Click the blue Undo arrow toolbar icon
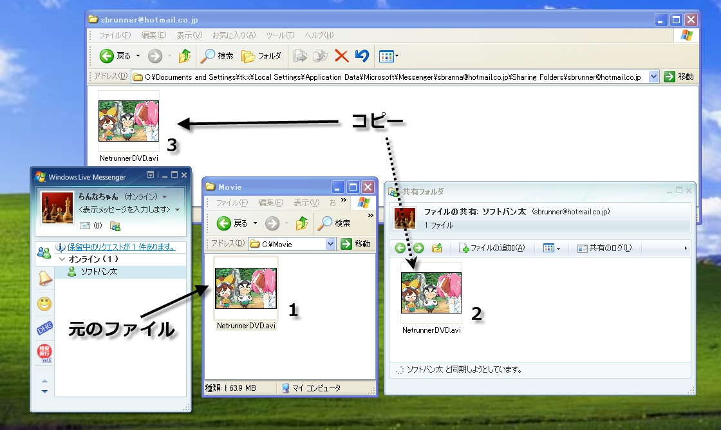 click(x=362, y=56)
